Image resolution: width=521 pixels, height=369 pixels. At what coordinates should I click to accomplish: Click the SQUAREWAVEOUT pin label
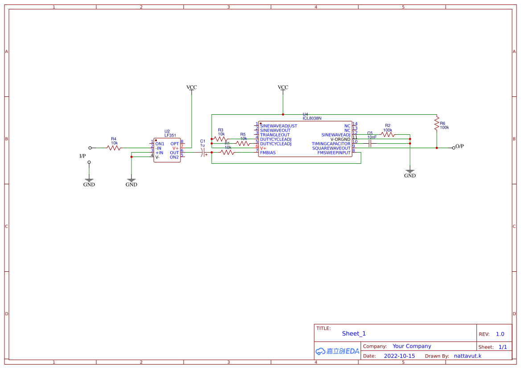pyautogui.click(x=331, y=149)
